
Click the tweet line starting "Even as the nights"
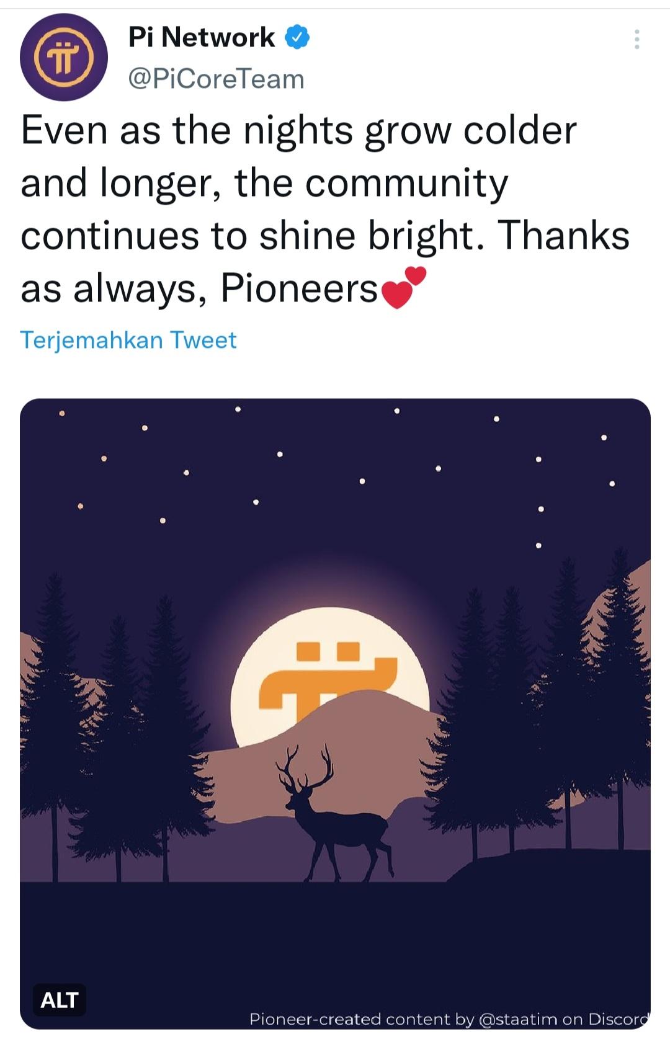[x=298, y=130]
